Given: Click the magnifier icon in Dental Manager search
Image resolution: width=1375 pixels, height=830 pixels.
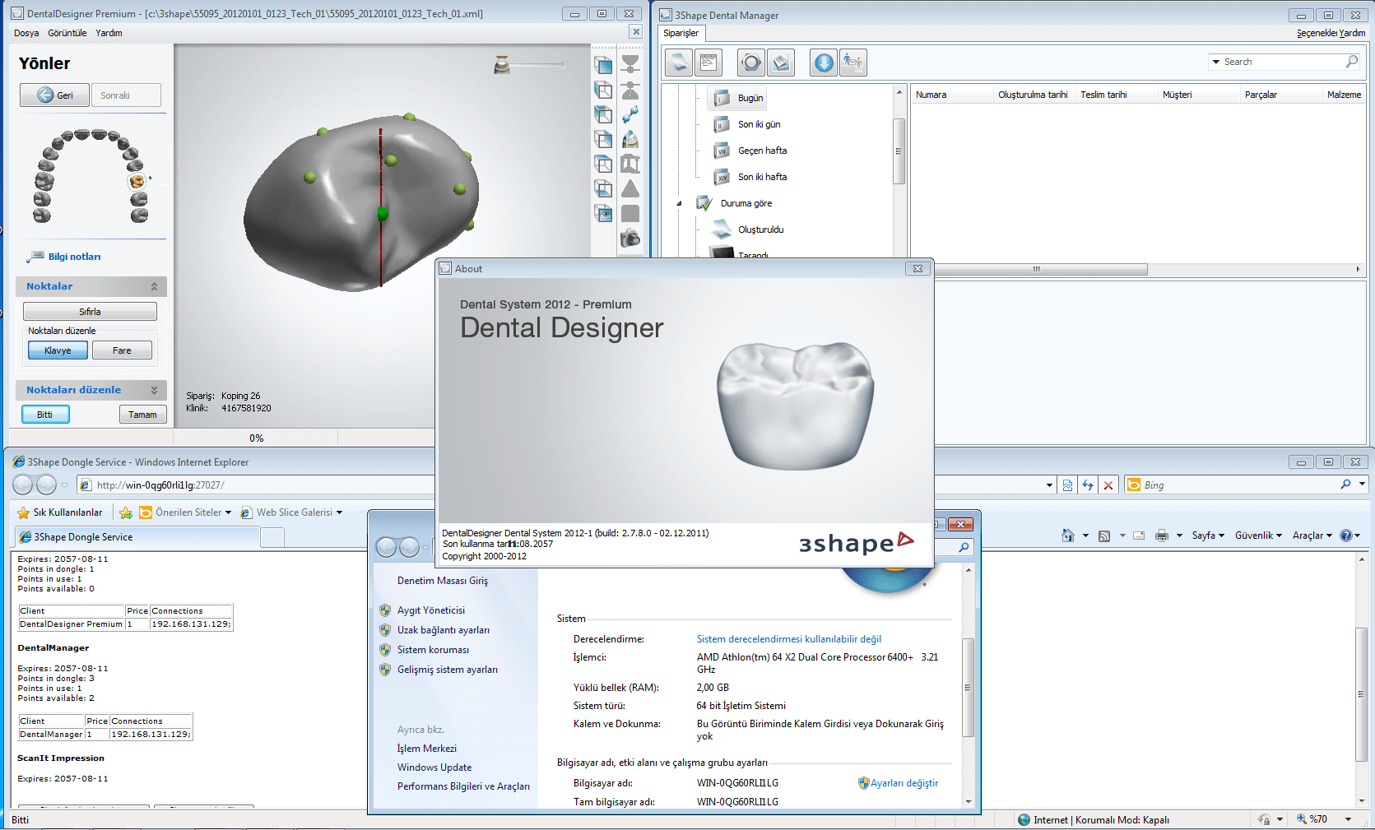Looking at the screenshot, I should 1351,62.
